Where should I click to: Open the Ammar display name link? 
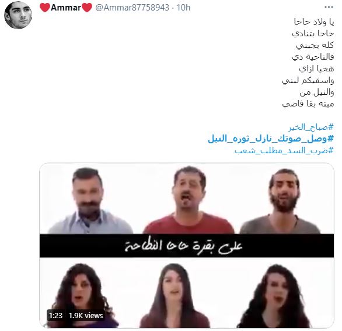pyautogui.click(x=66, y=8)
